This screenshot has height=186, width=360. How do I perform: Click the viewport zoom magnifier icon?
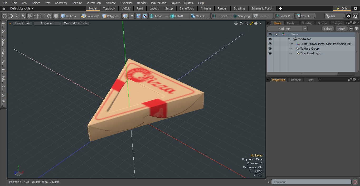[x=246, y=23]
